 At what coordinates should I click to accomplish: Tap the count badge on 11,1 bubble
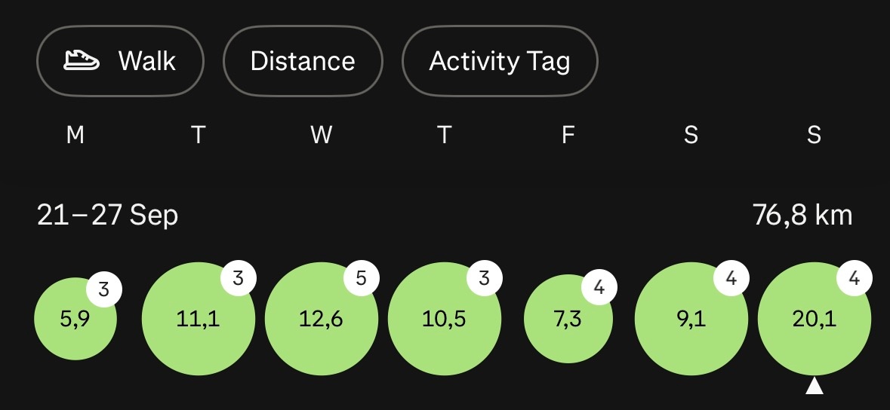tap(239, 278)
